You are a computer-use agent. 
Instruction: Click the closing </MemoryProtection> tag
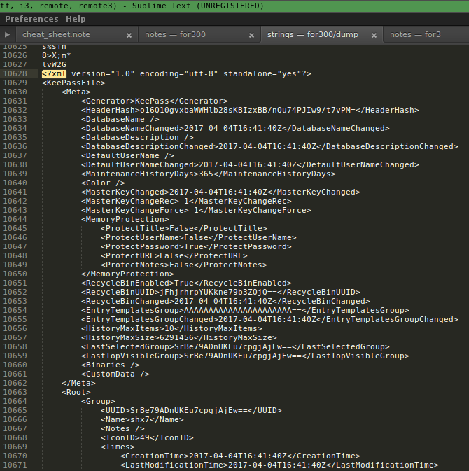(x=127, y=274)
